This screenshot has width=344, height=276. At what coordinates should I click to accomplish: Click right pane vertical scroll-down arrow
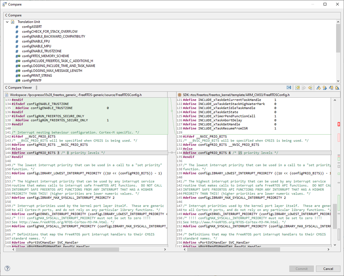pos(335,245)
